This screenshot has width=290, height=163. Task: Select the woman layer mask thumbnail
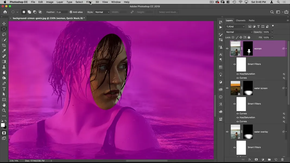click(248, 49)
